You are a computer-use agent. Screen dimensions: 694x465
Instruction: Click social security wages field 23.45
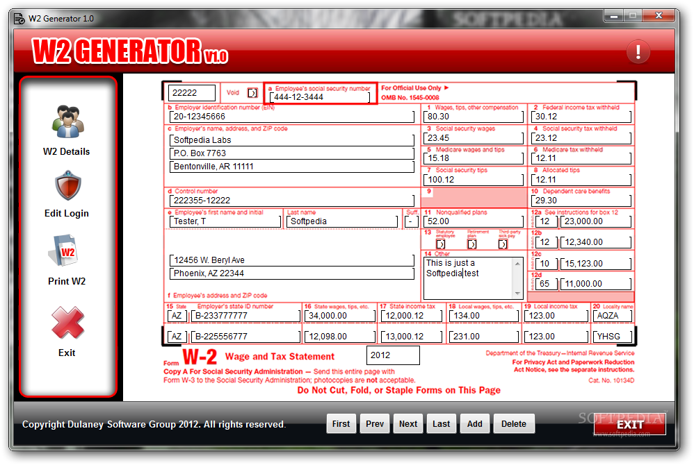473,138
